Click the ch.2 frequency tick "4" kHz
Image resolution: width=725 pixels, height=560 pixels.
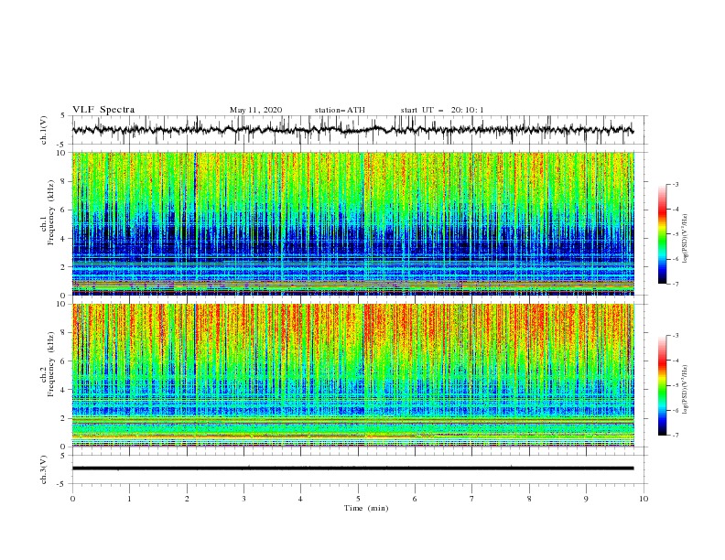point(63,390)
